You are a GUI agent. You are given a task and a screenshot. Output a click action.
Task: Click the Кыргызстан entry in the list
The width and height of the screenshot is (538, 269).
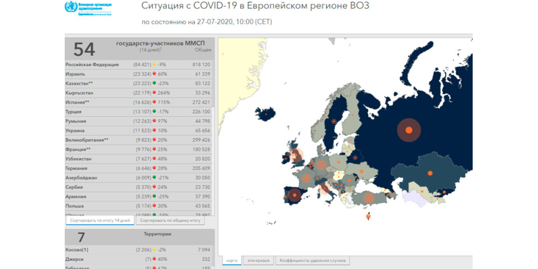pos(139,93)
